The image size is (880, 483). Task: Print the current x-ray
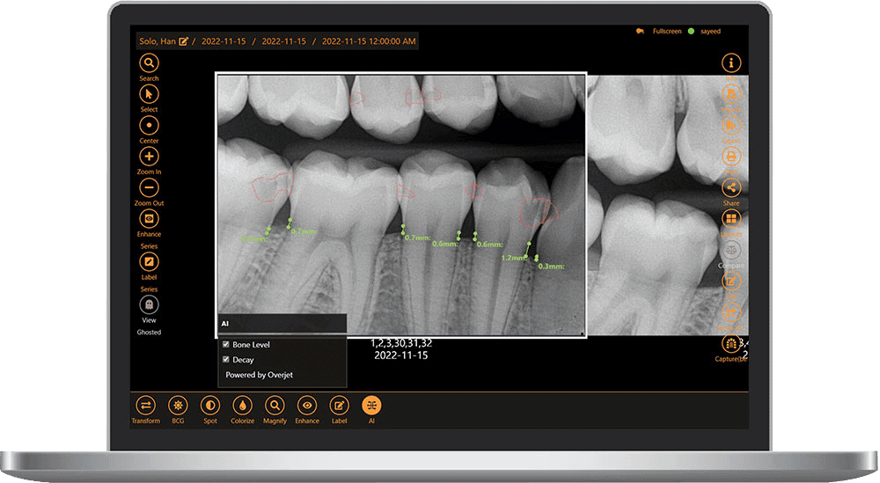[730, 157]
